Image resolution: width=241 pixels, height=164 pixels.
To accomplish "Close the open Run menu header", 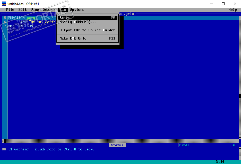I will coord(63,10).
